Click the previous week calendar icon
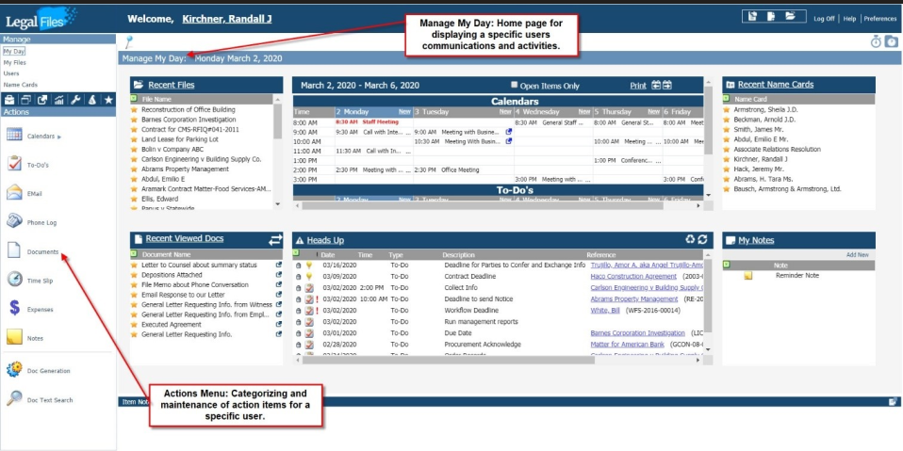Image resolution: width=903 pixels, height=451 pixels. pos(656,85)
